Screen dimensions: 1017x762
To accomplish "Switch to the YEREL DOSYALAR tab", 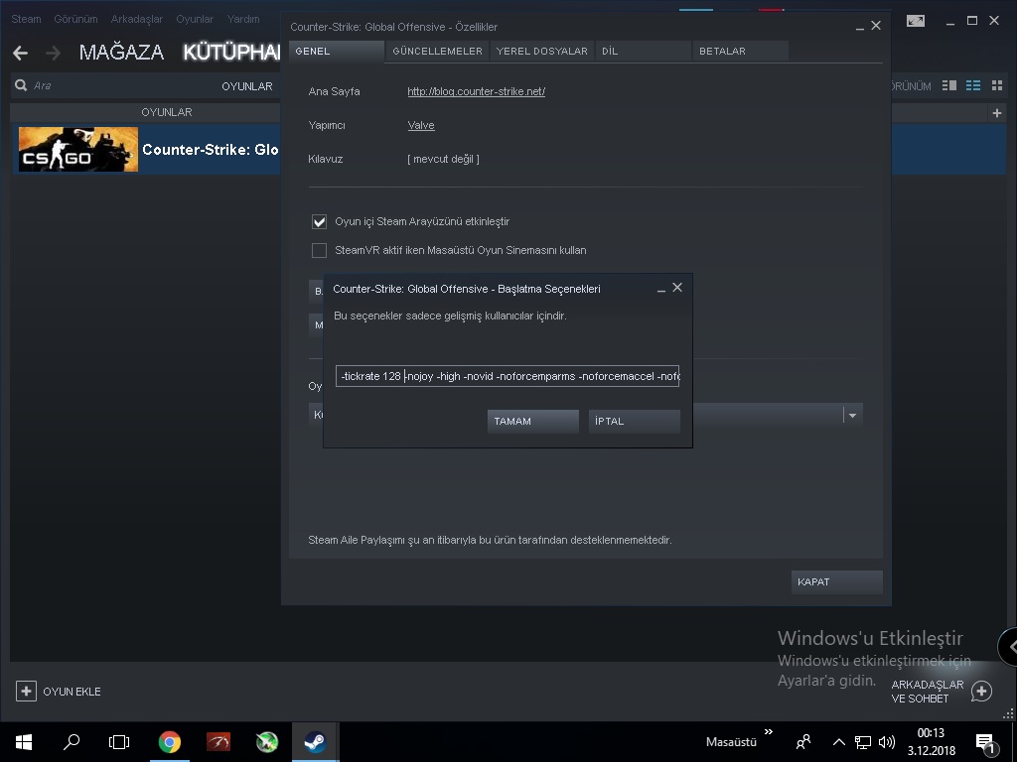I will click(x=542, y=52).
